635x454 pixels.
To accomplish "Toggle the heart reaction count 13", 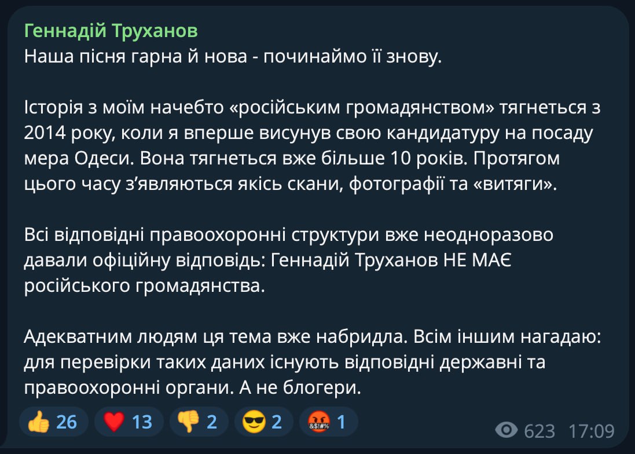I will click(141, 422).
